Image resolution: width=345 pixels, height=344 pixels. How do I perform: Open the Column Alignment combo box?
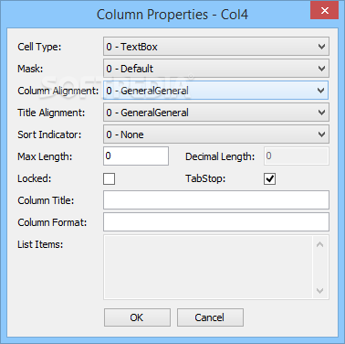pyautogui.click(x=216, y=91)
